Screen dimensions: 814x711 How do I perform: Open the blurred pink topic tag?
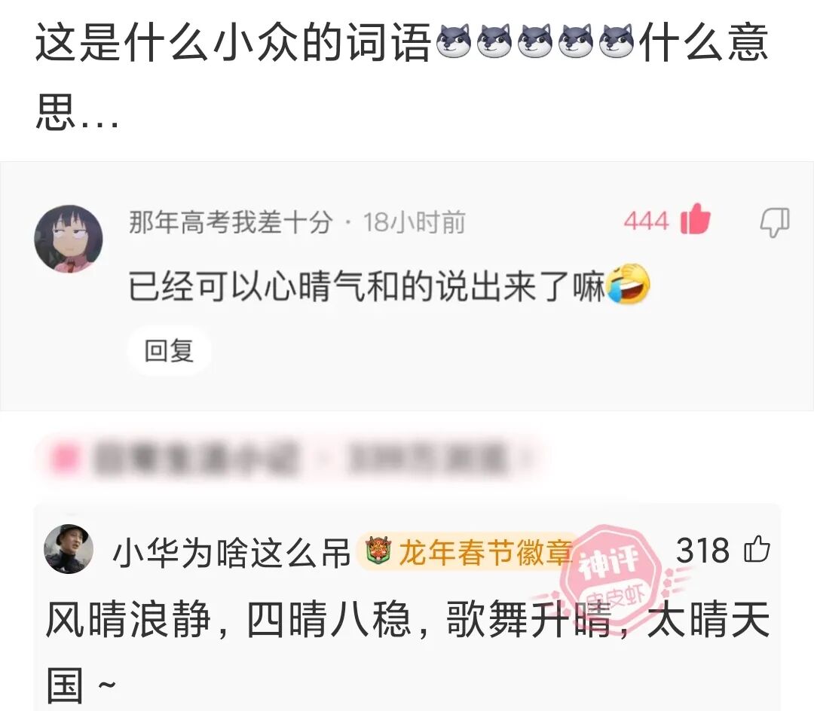[291, 459]
